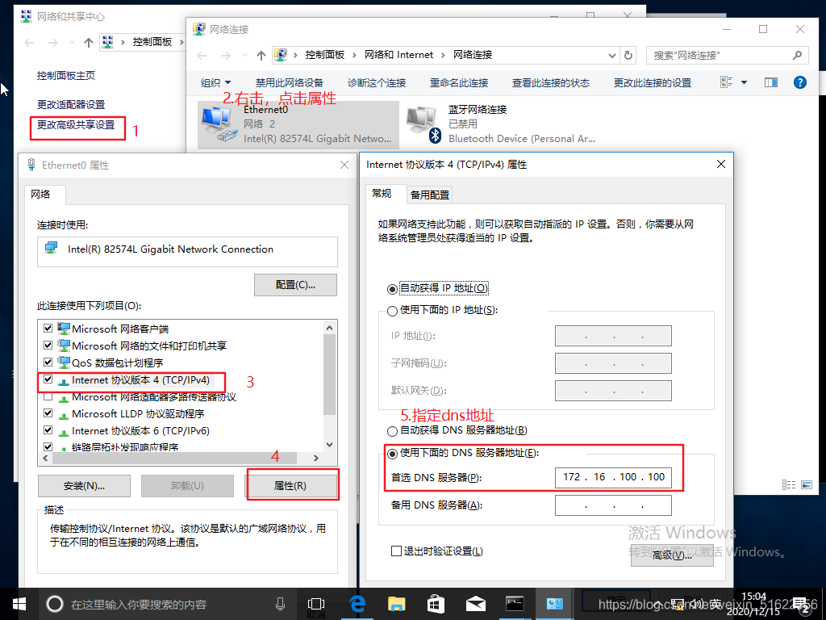The image size is (826, 620).
Task: Click the help question mark icon
Action: tap(799, 82)
